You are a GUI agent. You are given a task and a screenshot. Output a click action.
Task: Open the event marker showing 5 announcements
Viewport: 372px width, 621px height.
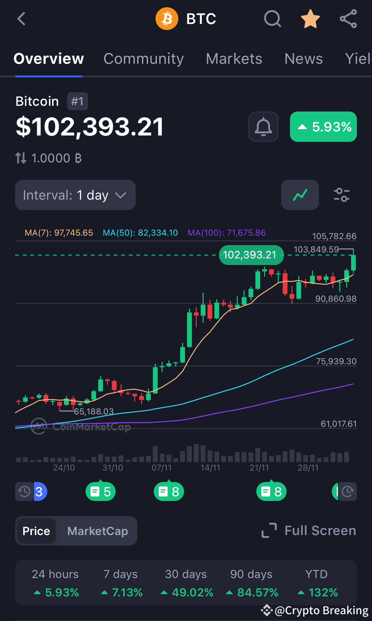click(x=100, y=491)
